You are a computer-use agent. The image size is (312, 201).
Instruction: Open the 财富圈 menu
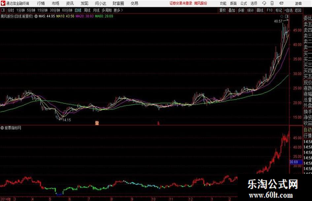point(118,3)
